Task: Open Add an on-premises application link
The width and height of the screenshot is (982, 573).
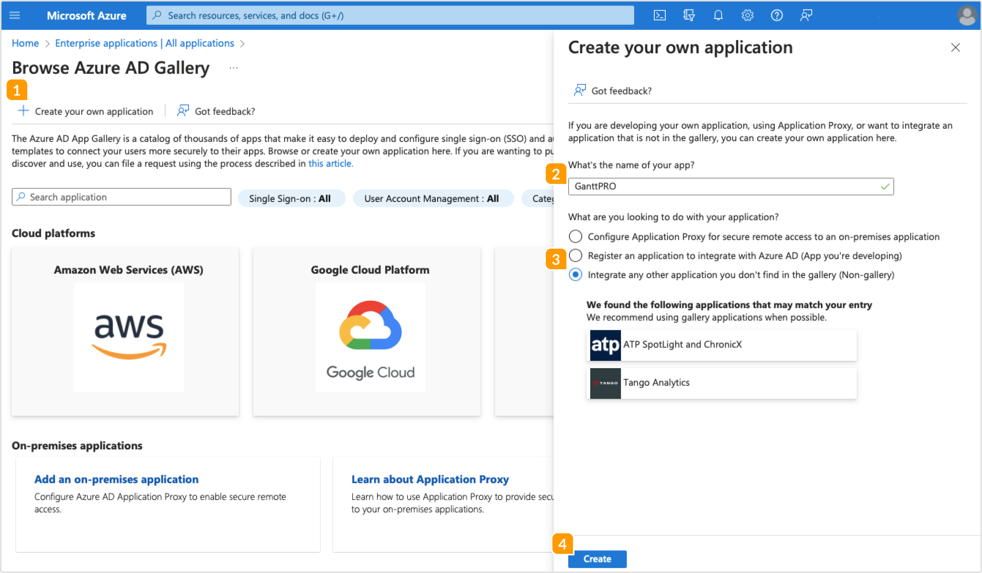Action: 117,479
